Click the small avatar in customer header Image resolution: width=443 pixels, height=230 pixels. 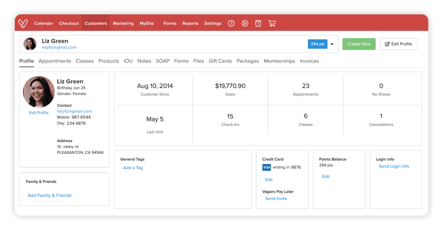[x=30, y=44]
